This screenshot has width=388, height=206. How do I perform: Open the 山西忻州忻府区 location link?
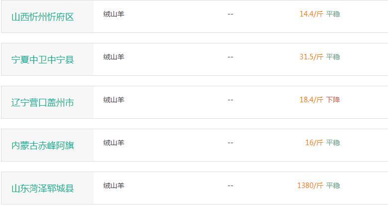(x=42, y=17)
